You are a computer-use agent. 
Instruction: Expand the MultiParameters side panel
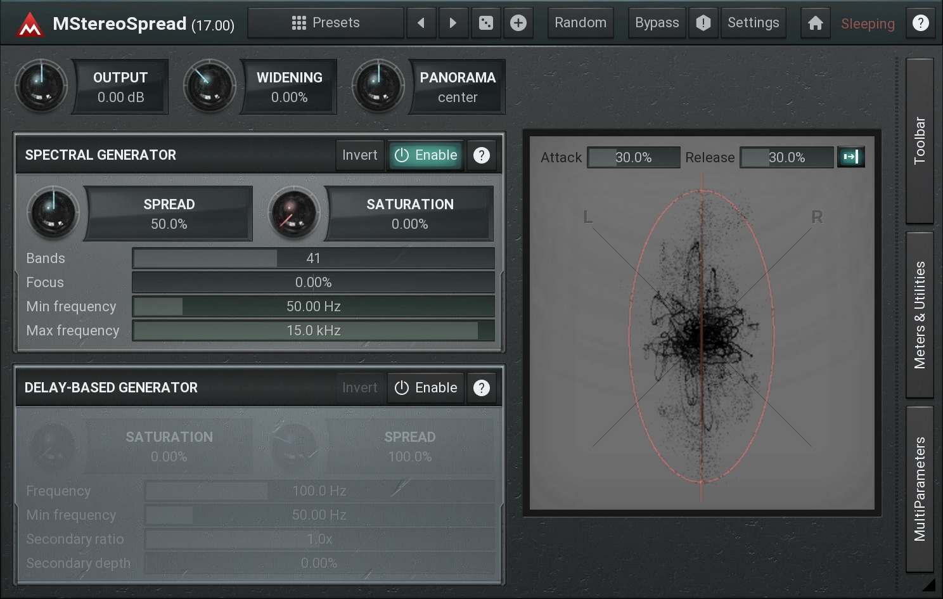pyautogui.click(x=920, y=489)
